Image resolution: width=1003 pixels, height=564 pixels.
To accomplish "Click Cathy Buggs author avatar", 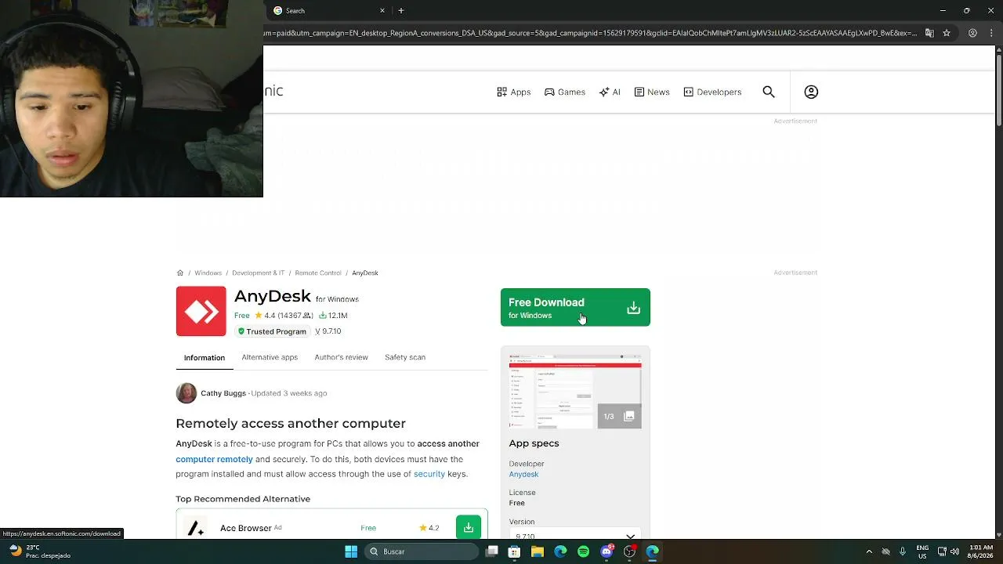I will [186, 393].
